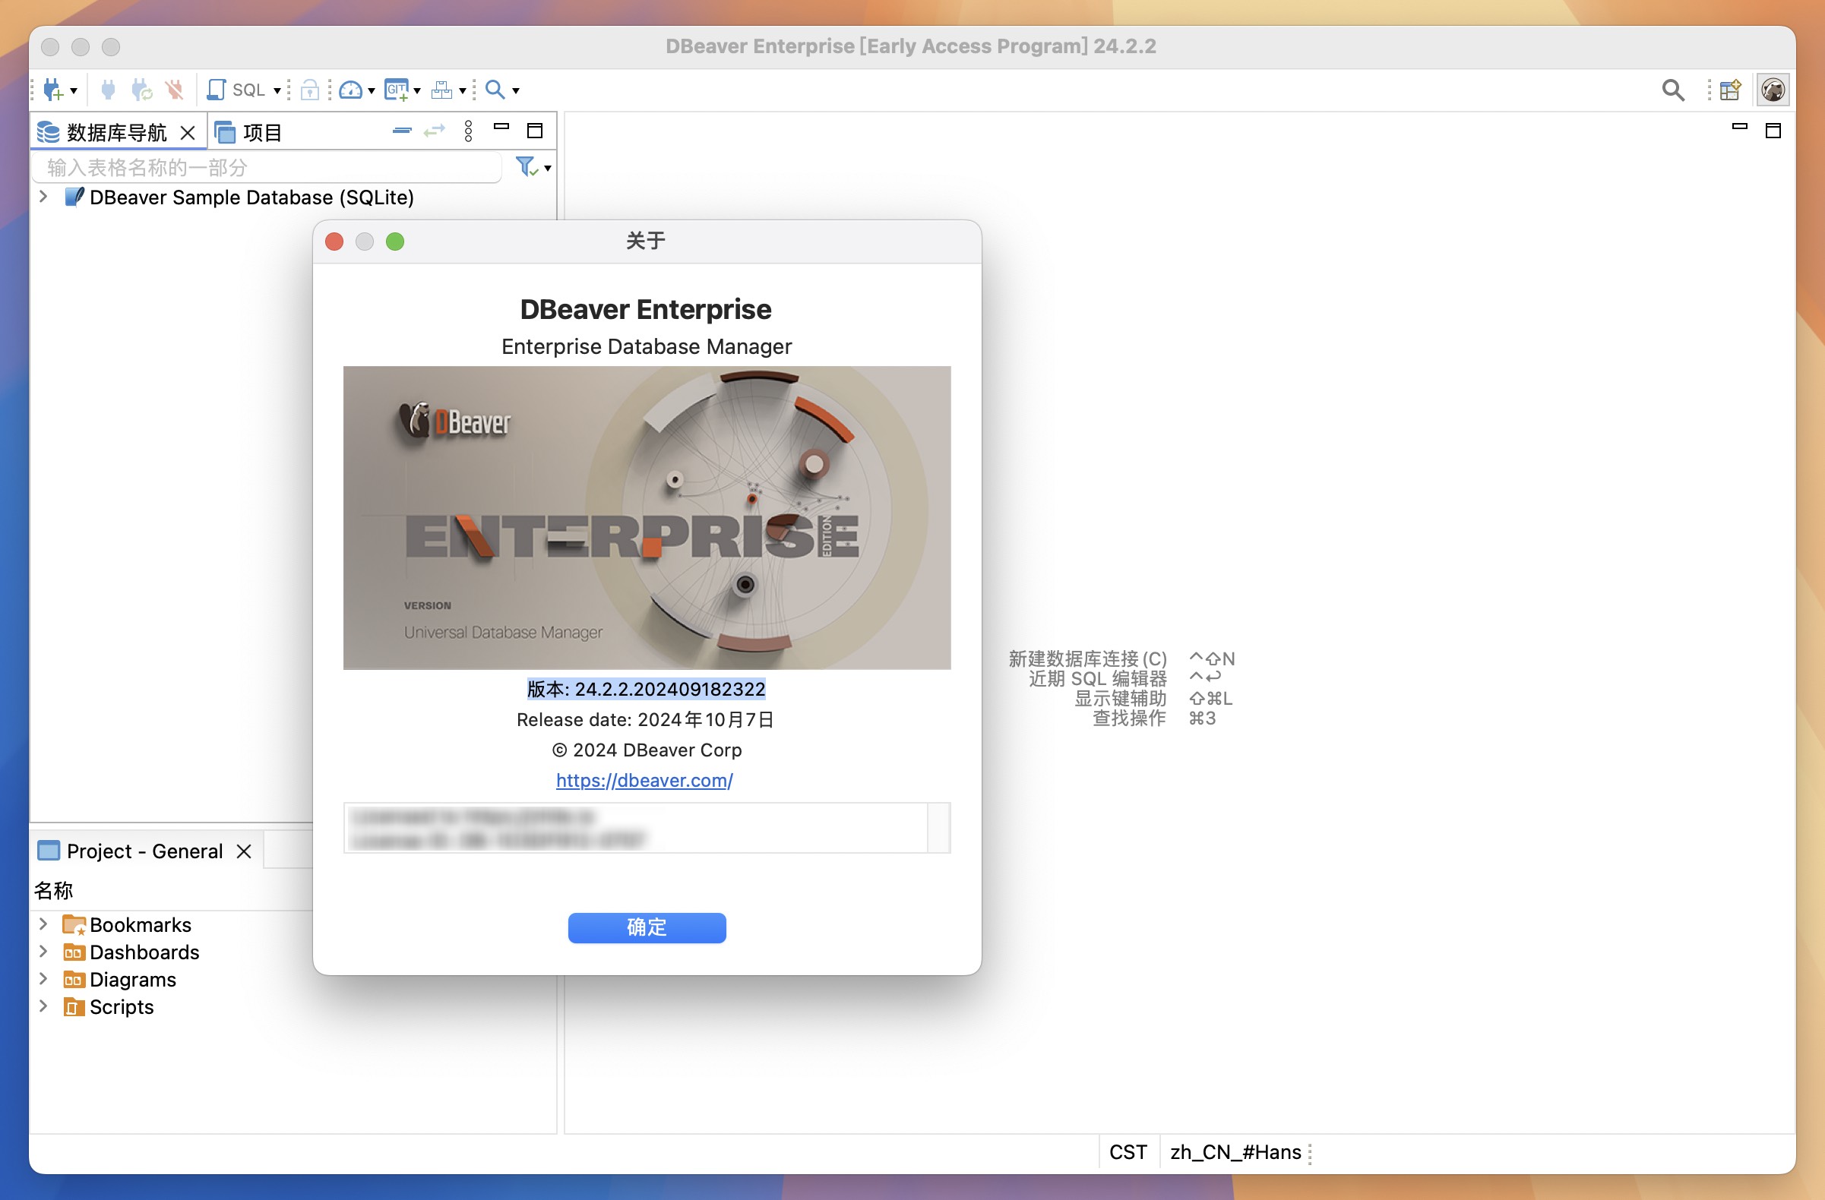Maximize the database navigator panel
This screenshot has height=1200, width=1825.
tap(535, 131)
